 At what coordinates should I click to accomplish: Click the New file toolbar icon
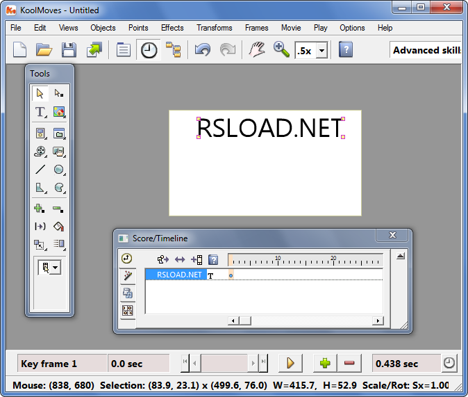tap(19, 49)
